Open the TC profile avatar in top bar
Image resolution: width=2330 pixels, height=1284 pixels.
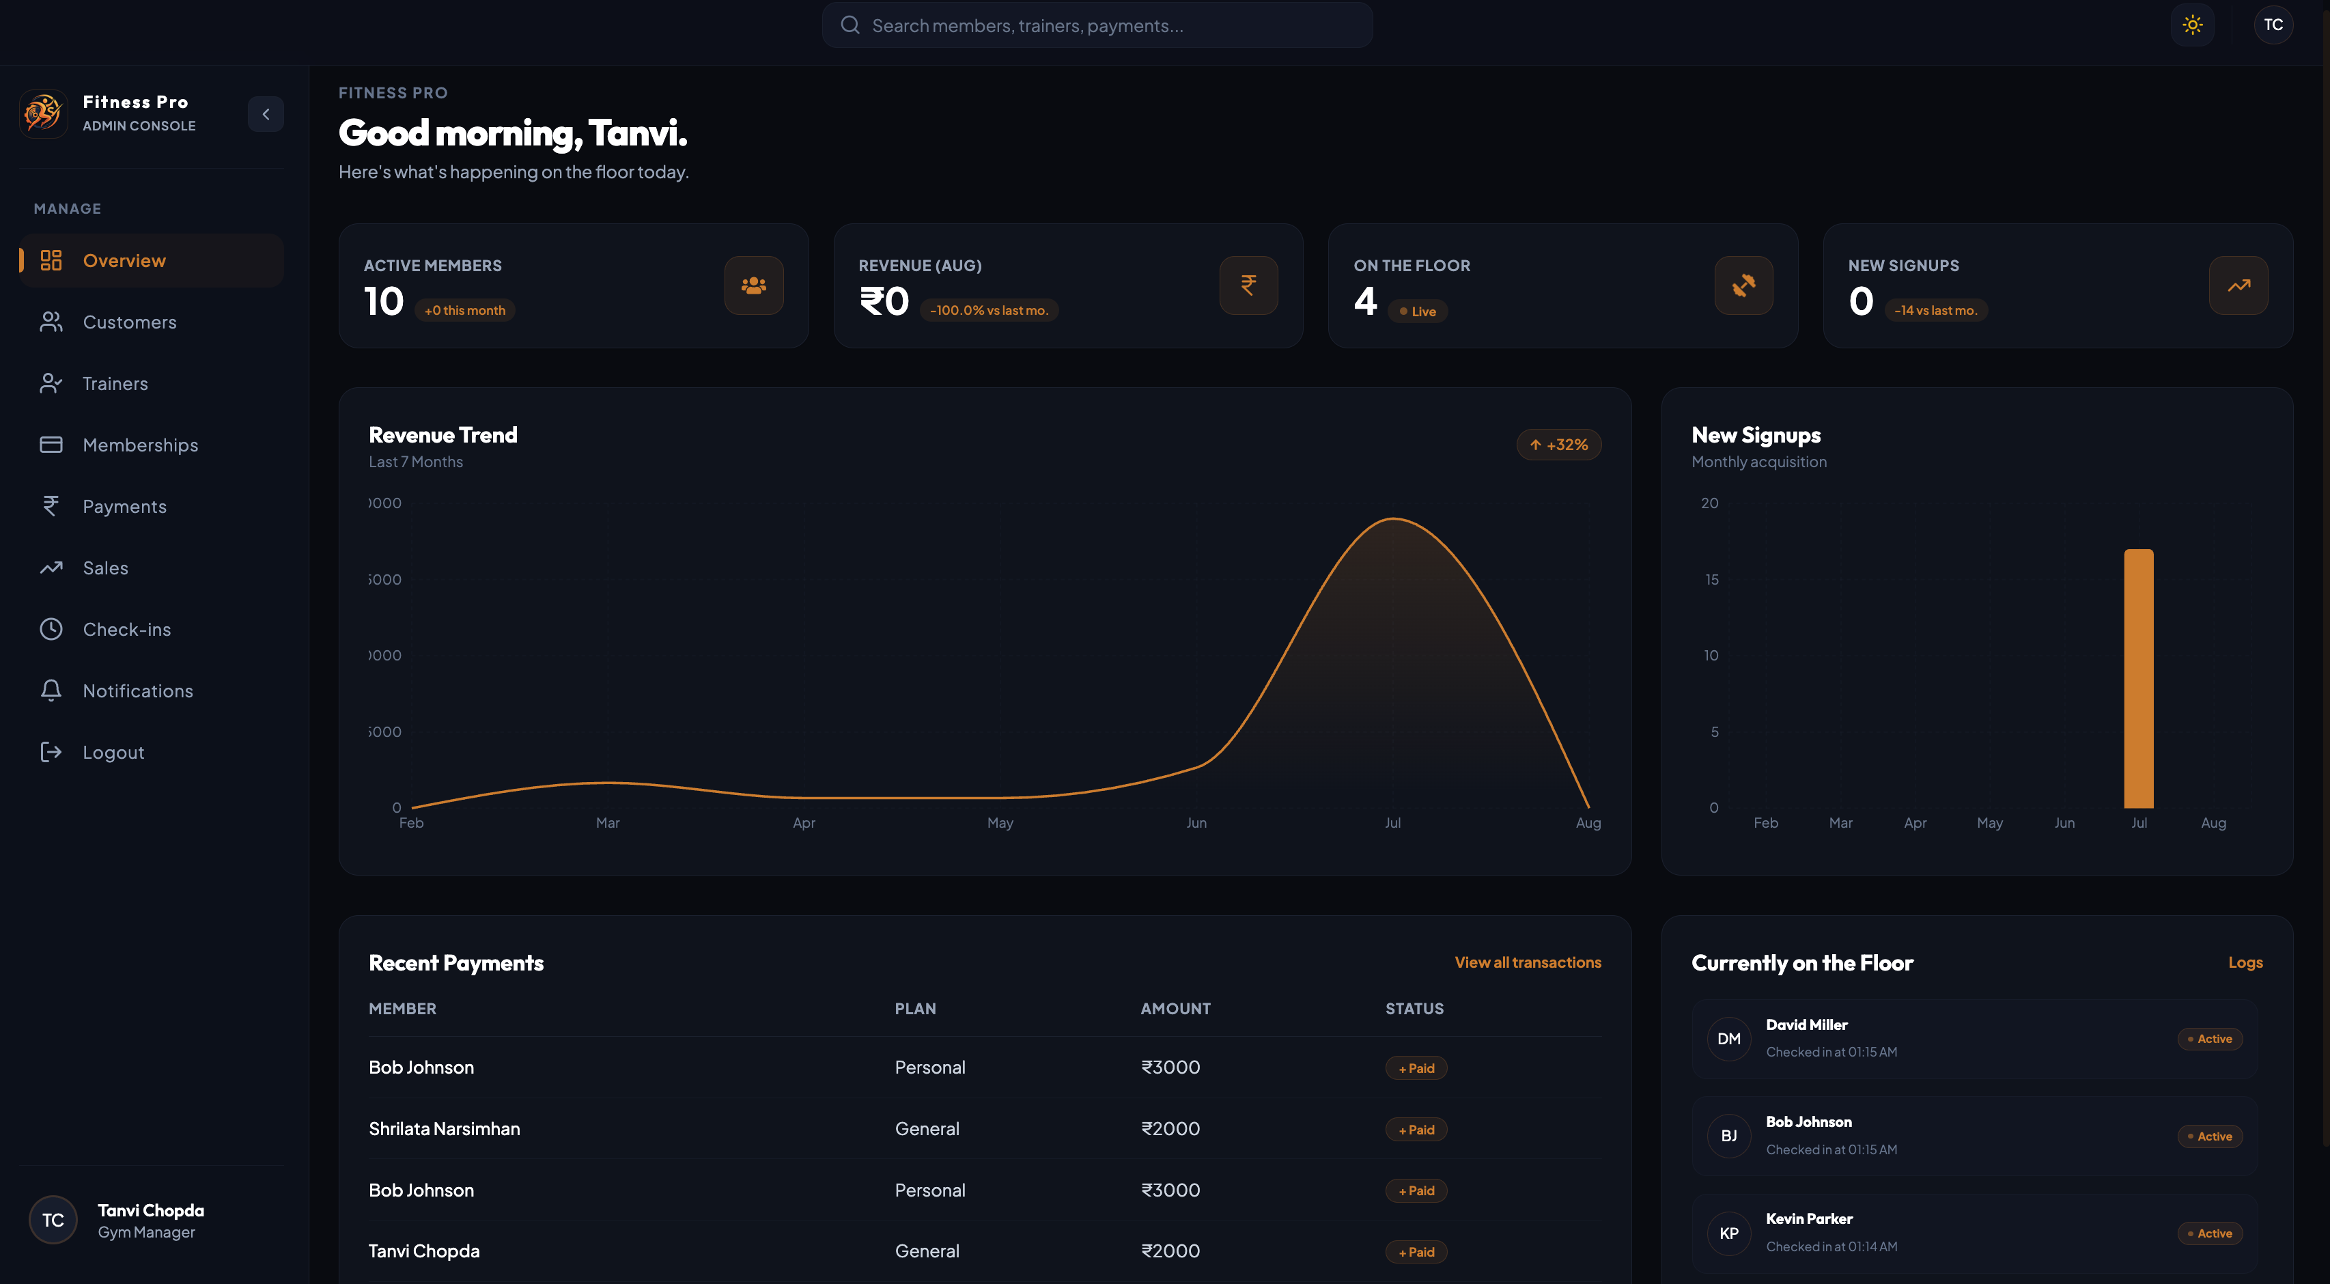[2273, 25]
